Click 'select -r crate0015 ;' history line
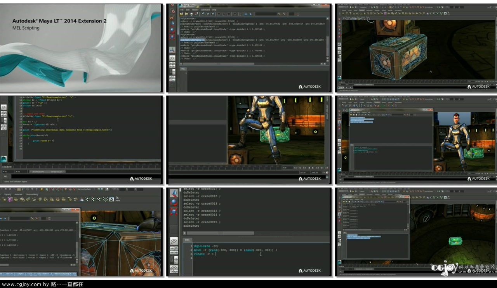This screenshot has width=497, height=288. pos(202,222)
